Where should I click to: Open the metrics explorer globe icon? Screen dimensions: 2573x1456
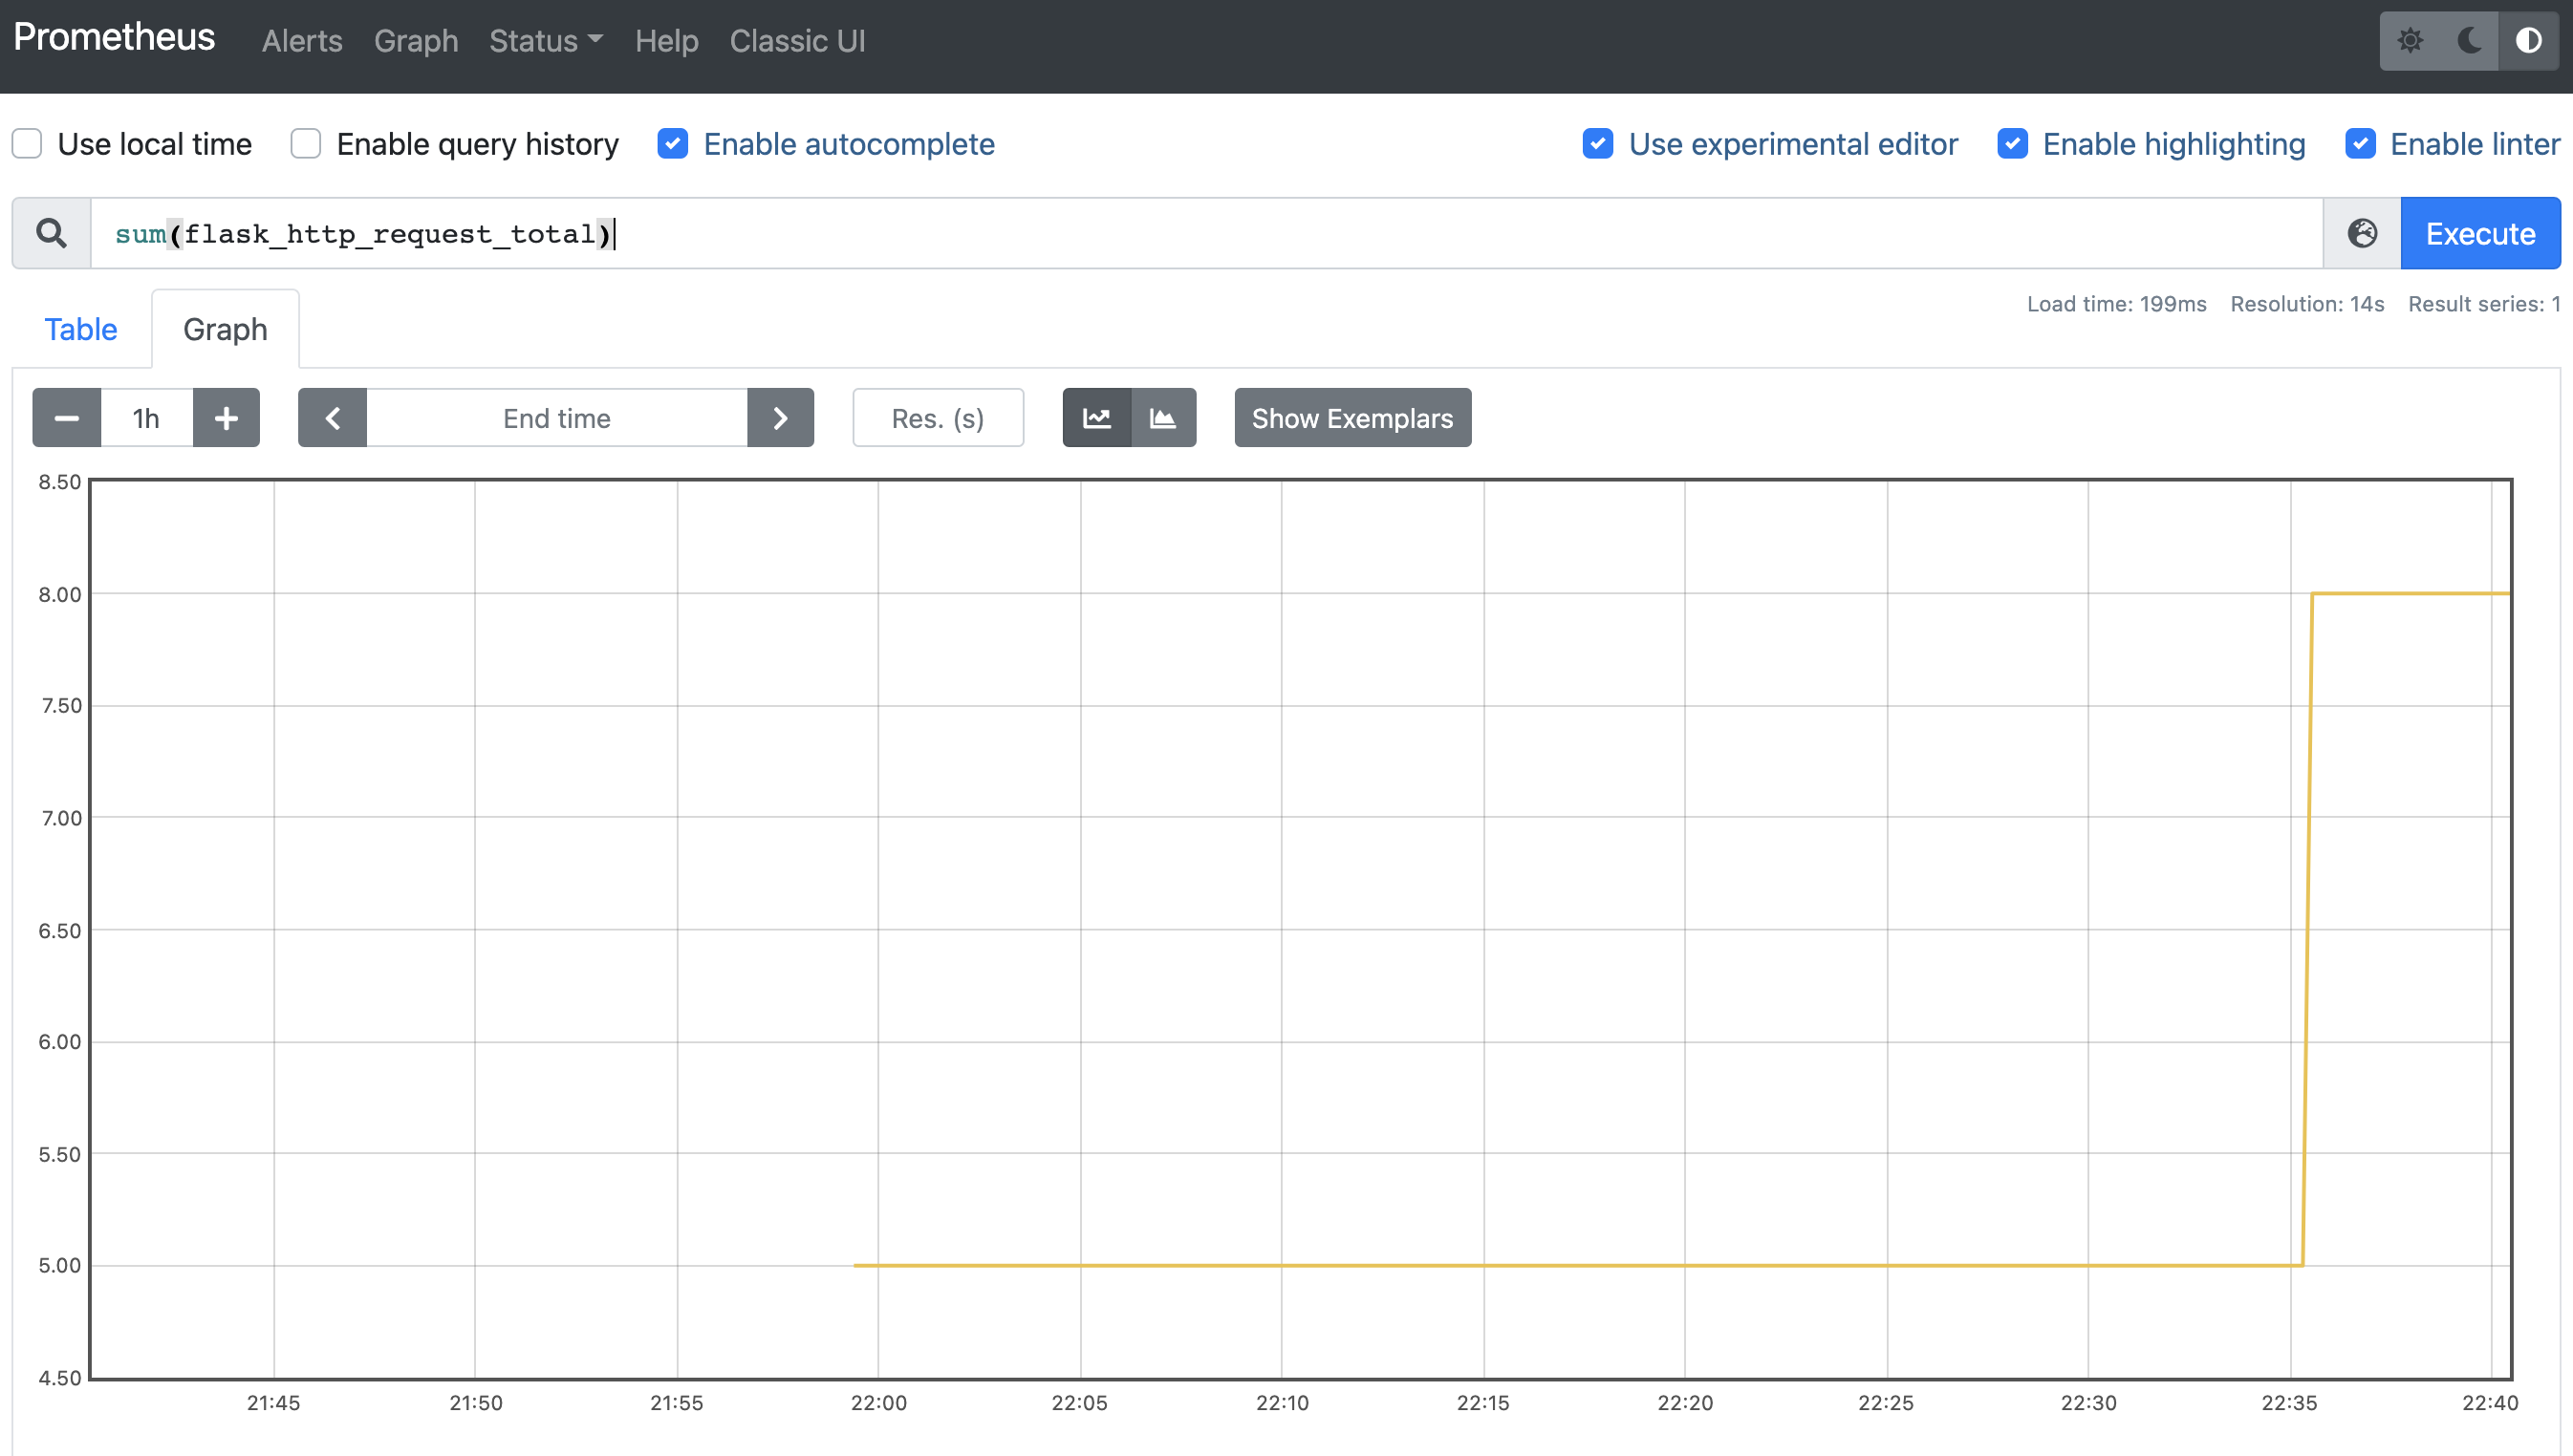(2361, 233)
